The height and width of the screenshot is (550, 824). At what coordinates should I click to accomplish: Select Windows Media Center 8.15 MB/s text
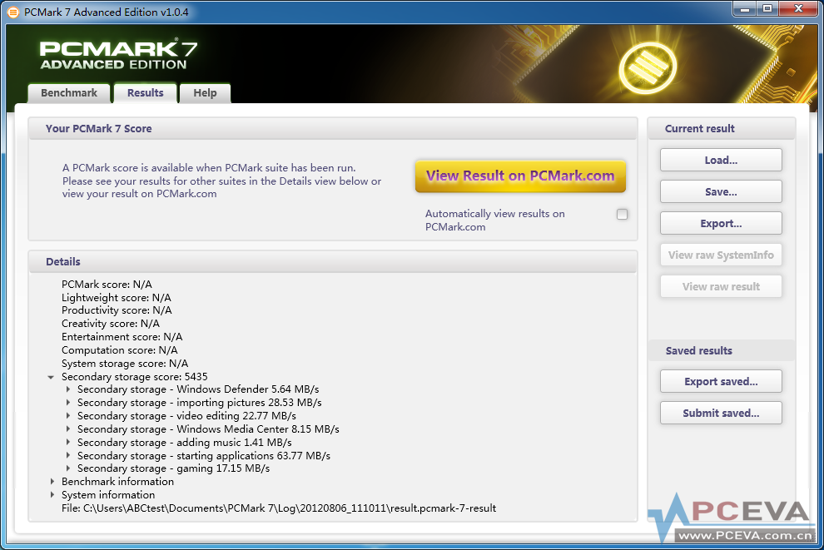click(208, 429)
